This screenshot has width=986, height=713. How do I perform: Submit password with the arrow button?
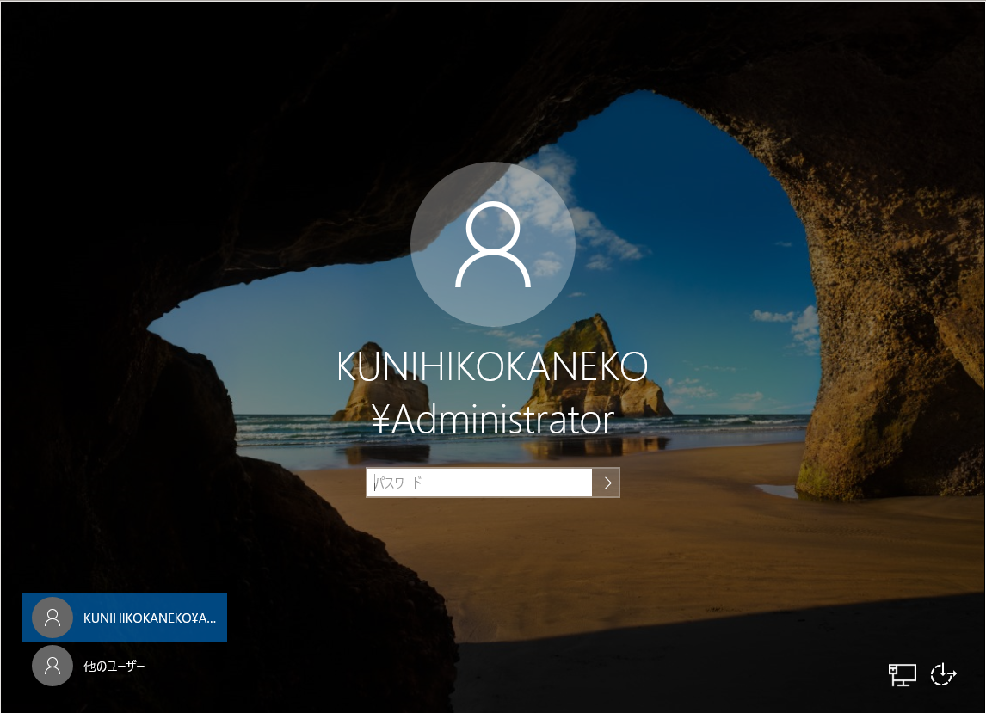pyautogui.click(x=606, y=483)
